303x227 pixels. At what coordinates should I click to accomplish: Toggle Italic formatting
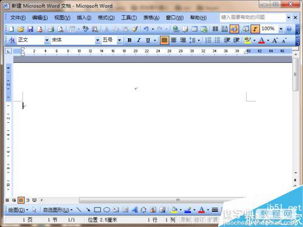click(x=139, y=40)
